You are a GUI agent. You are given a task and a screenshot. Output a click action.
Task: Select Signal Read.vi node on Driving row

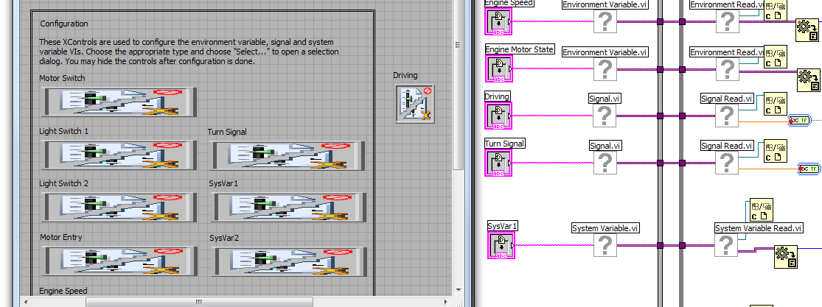pos(727,116)
